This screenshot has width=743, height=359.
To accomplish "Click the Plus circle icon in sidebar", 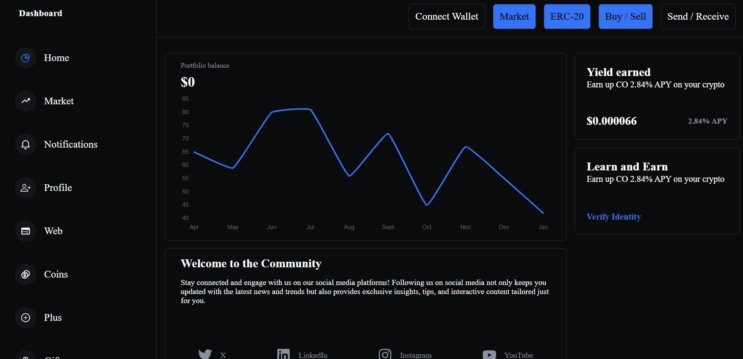I will click(25, 317).
